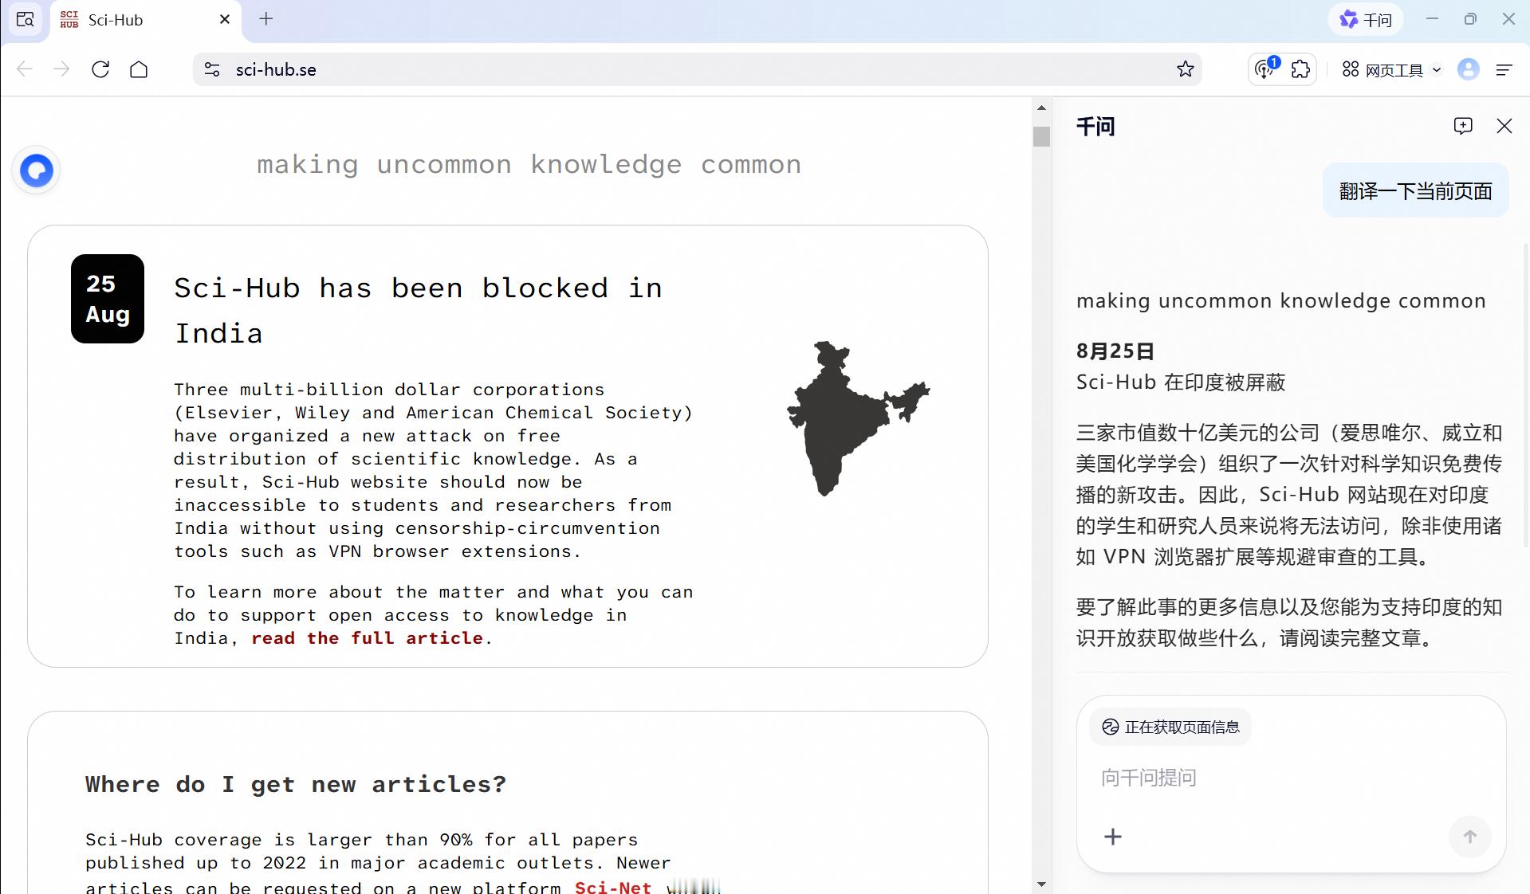
Task: Close the browser window
Action: click(x=1508, y=19)
